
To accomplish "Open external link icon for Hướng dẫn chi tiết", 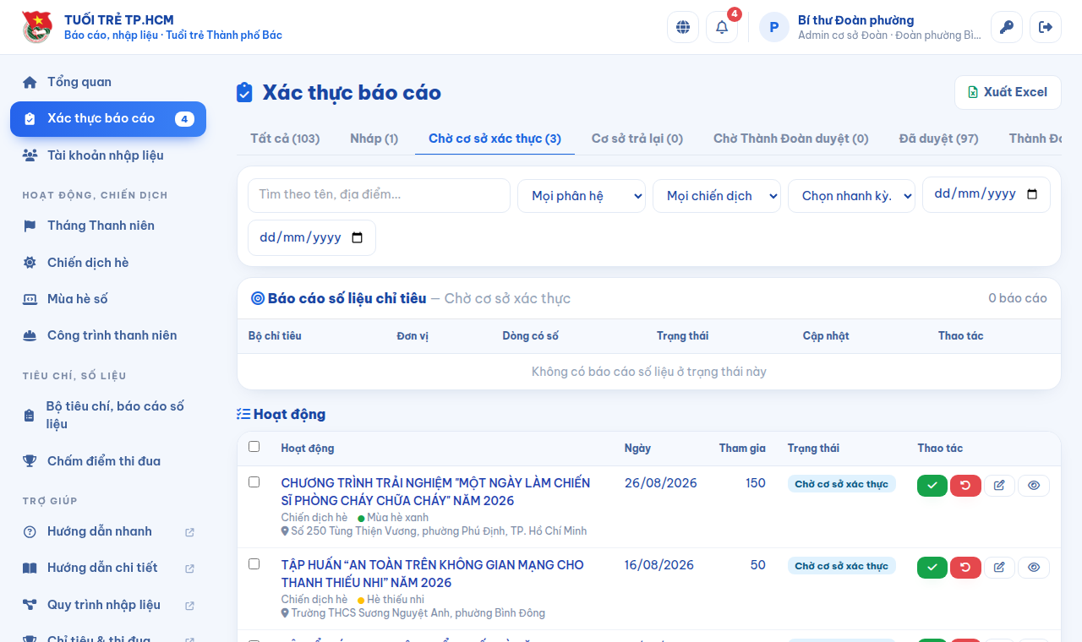I will (x=189, y=569).
